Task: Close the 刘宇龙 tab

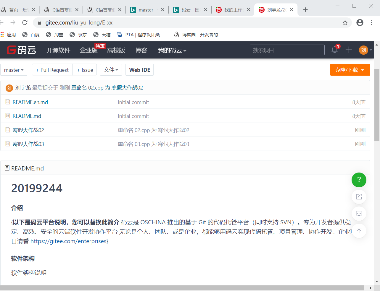Action: (292, 10)
